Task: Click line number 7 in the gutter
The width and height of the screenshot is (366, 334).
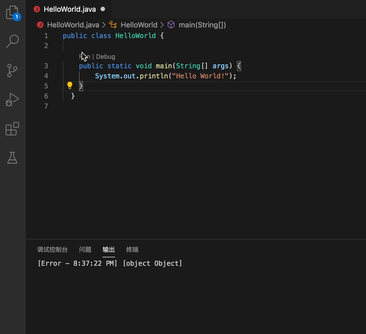Action: [46, 106]
